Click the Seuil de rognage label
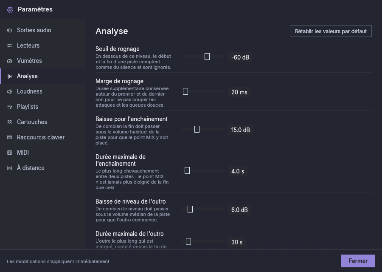 click(x=118, y=49)
